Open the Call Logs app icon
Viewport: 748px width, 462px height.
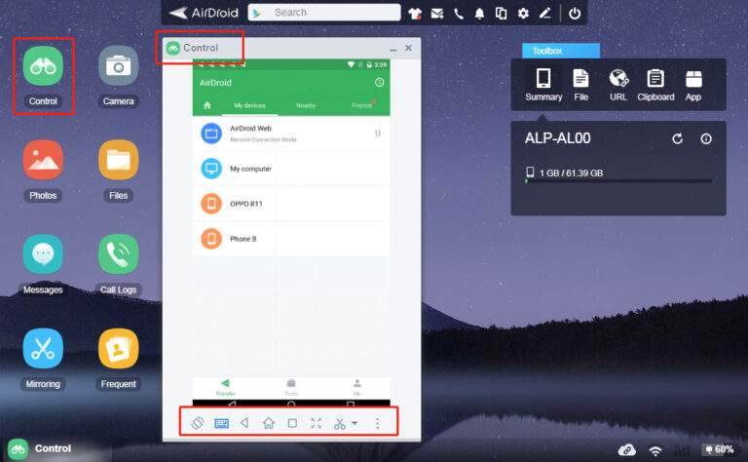(x=118, y=254)
